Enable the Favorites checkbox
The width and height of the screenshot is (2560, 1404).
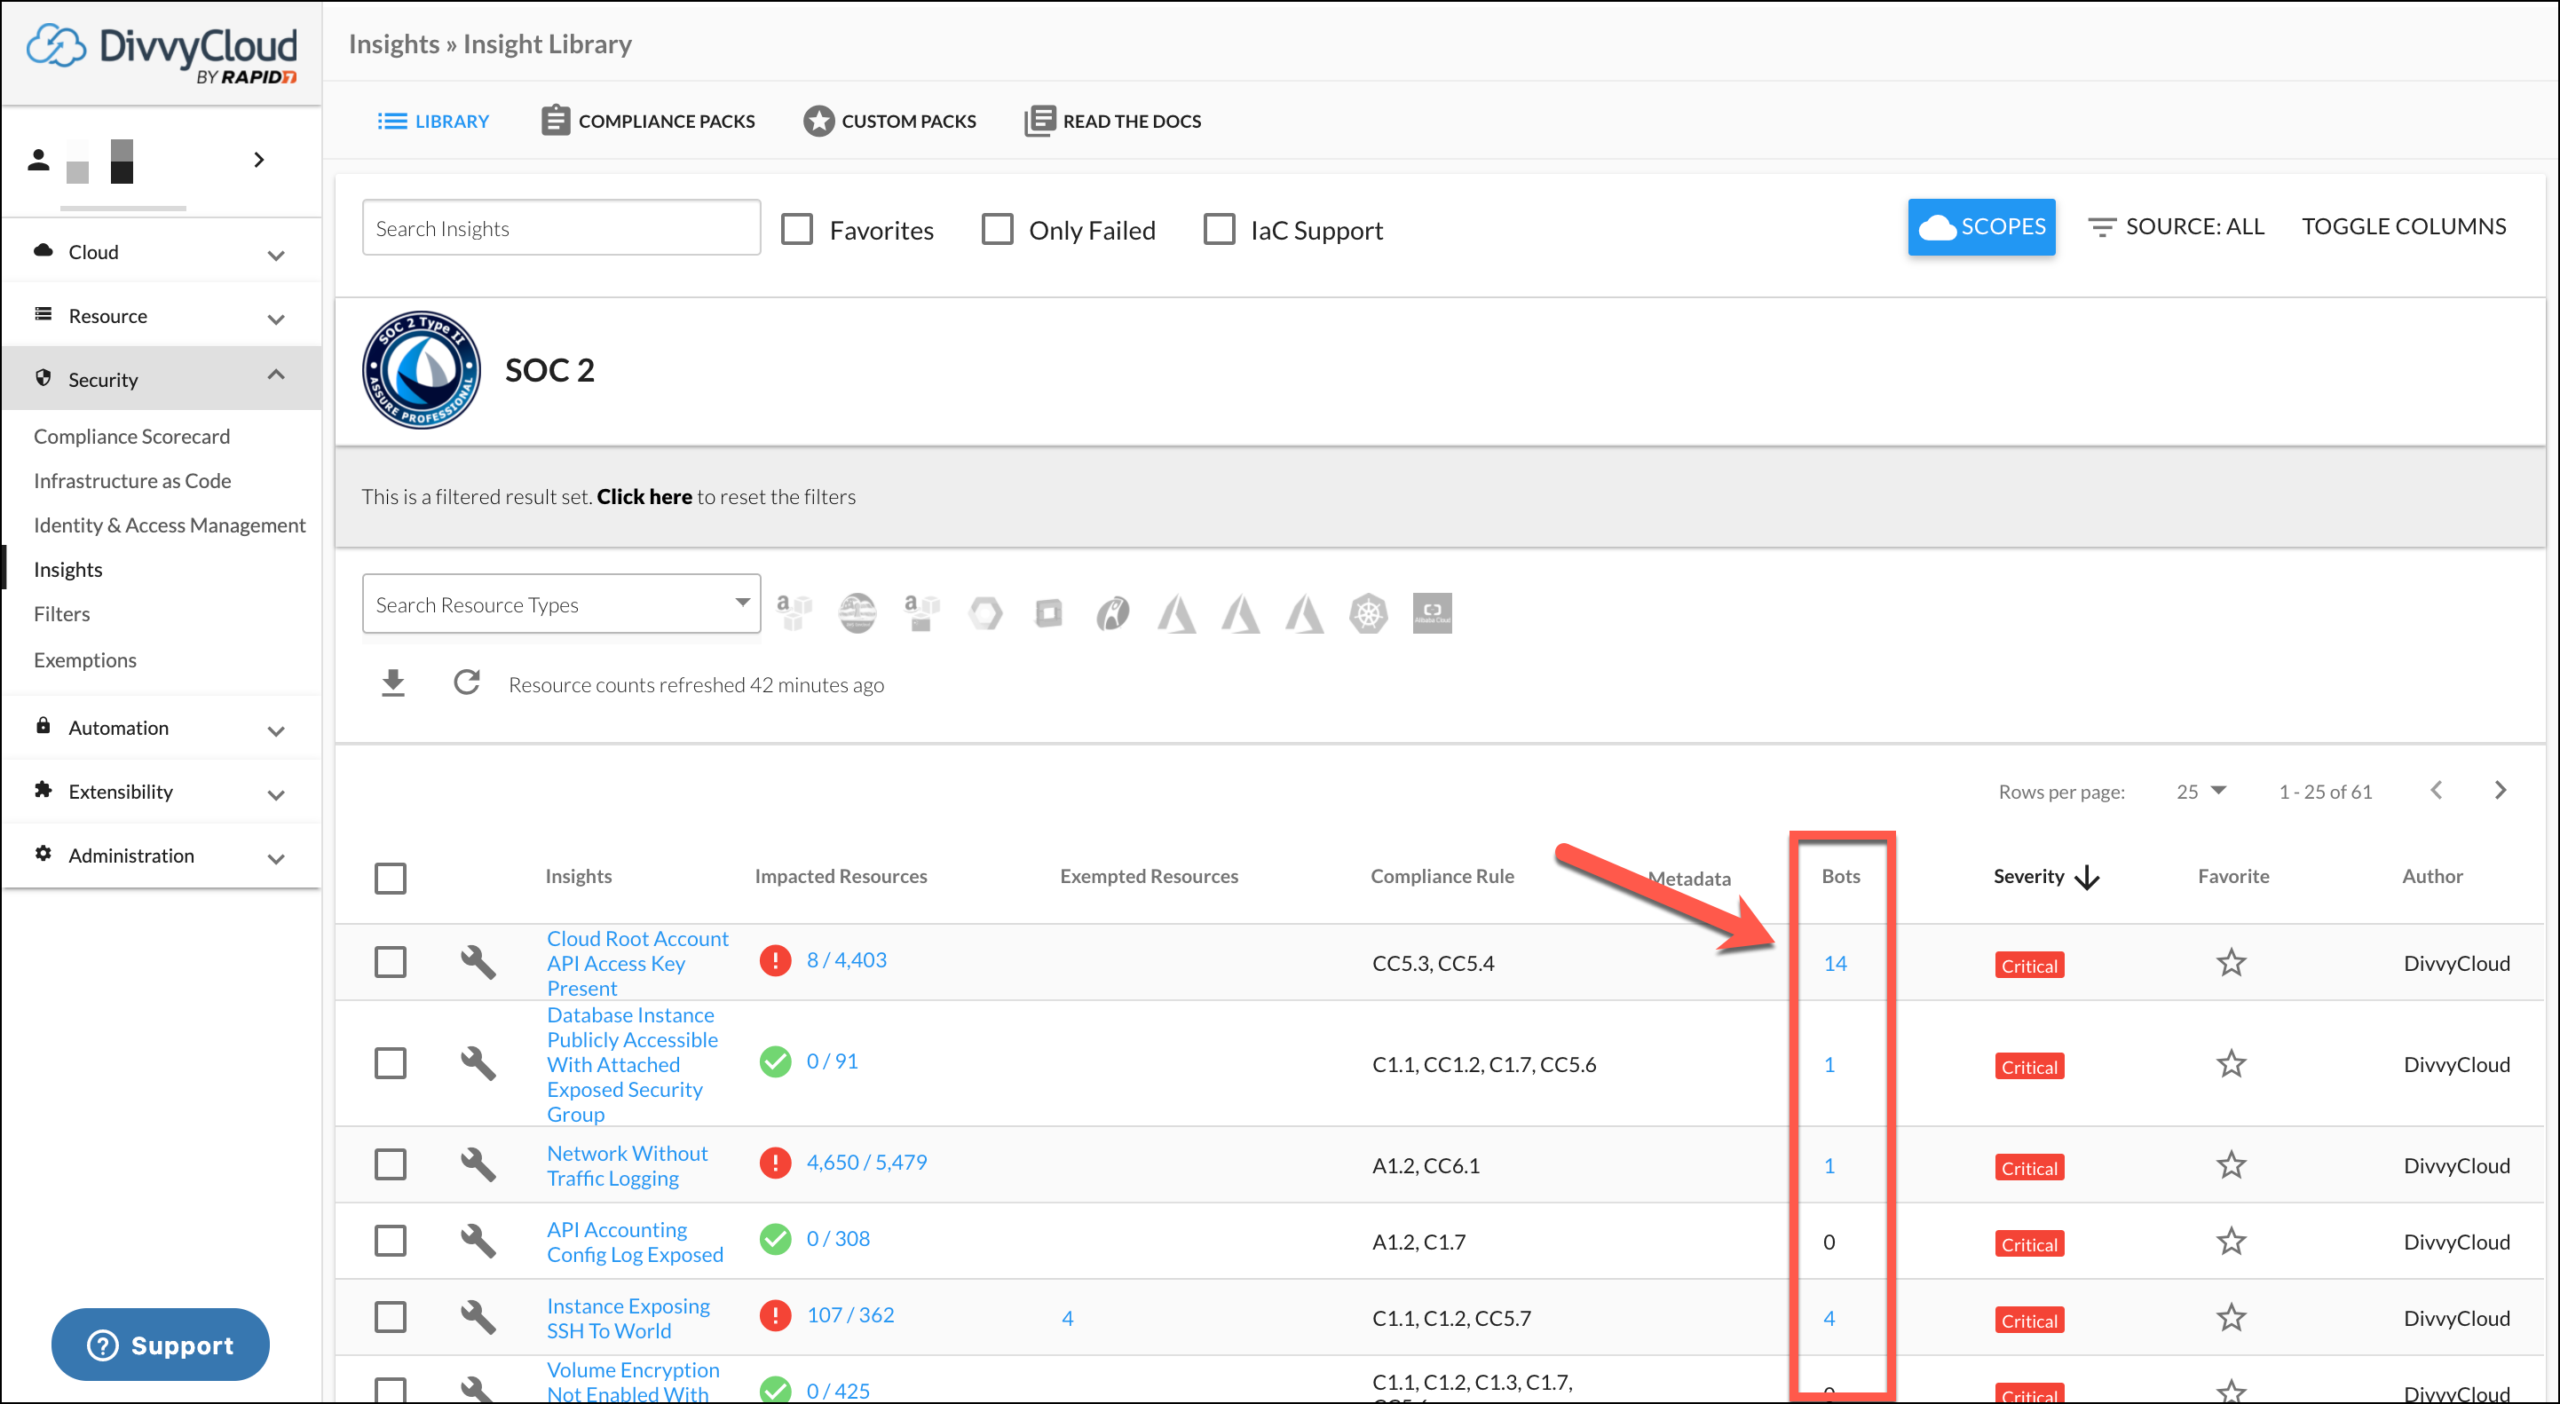pyautogui.click(x=797, y=229)
